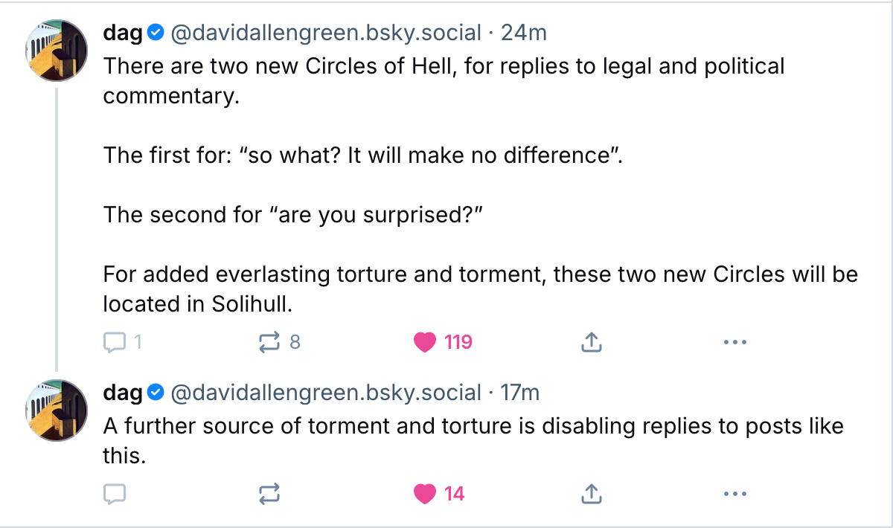Reply to the Circles of Hell post
This screenshot has height=528, width=893.
pos(114,342)
